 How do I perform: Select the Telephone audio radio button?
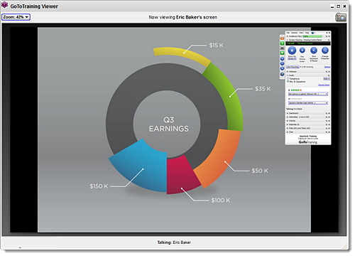pos(288,78)
